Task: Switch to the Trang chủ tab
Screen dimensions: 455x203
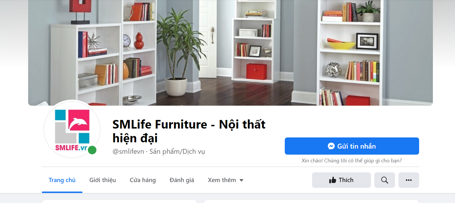Action: pyautogui.click(x=62, y=180)
